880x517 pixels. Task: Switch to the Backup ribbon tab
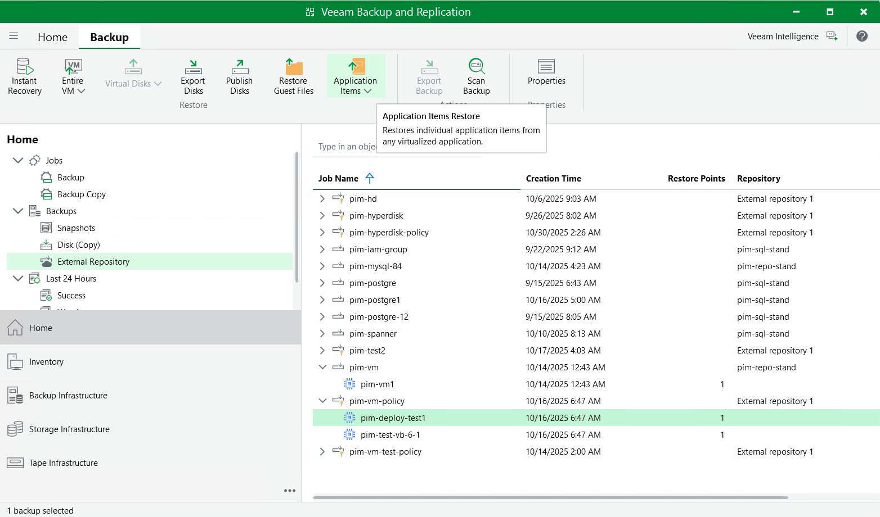tap(109, 37)
